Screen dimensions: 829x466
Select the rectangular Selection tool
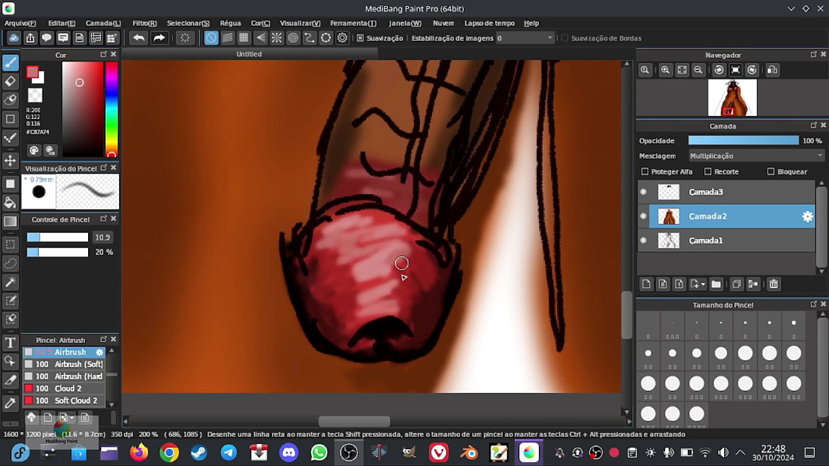[10, 245]
